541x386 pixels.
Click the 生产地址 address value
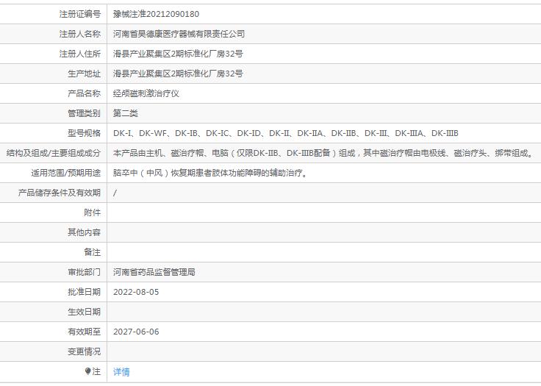coord(178,74)
